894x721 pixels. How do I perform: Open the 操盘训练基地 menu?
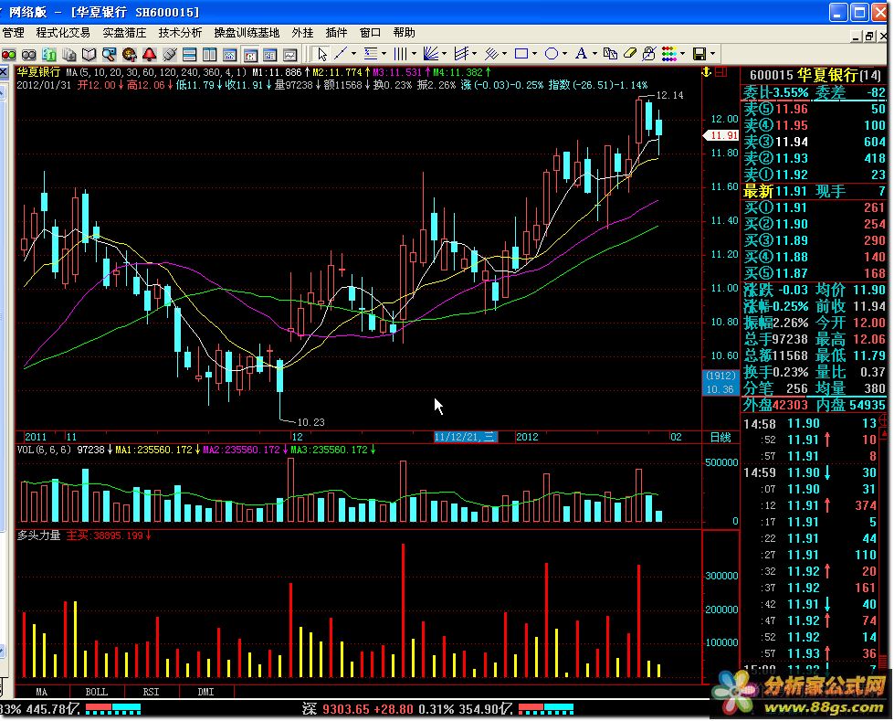point(247,33)
